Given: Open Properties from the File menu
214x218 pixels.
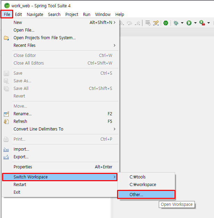Looking at the screenshot, I should point(60,167).
